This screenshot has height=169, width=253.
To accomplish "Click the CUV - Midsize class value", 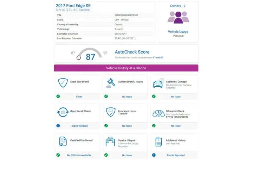I will pos(122,20).
